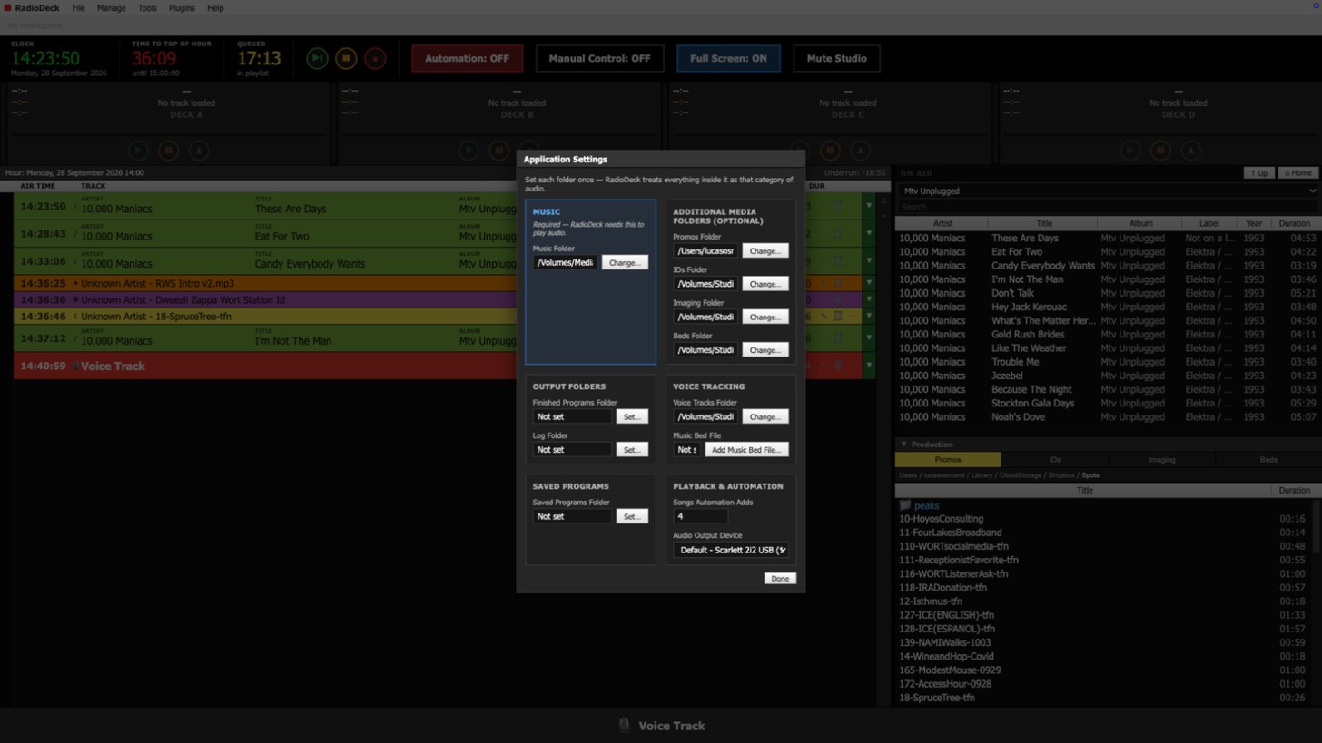The image size is (1322, 743).
Task: Switch to the Imaging production tab
Action: pyautogui.click(x=1161, y=460)
